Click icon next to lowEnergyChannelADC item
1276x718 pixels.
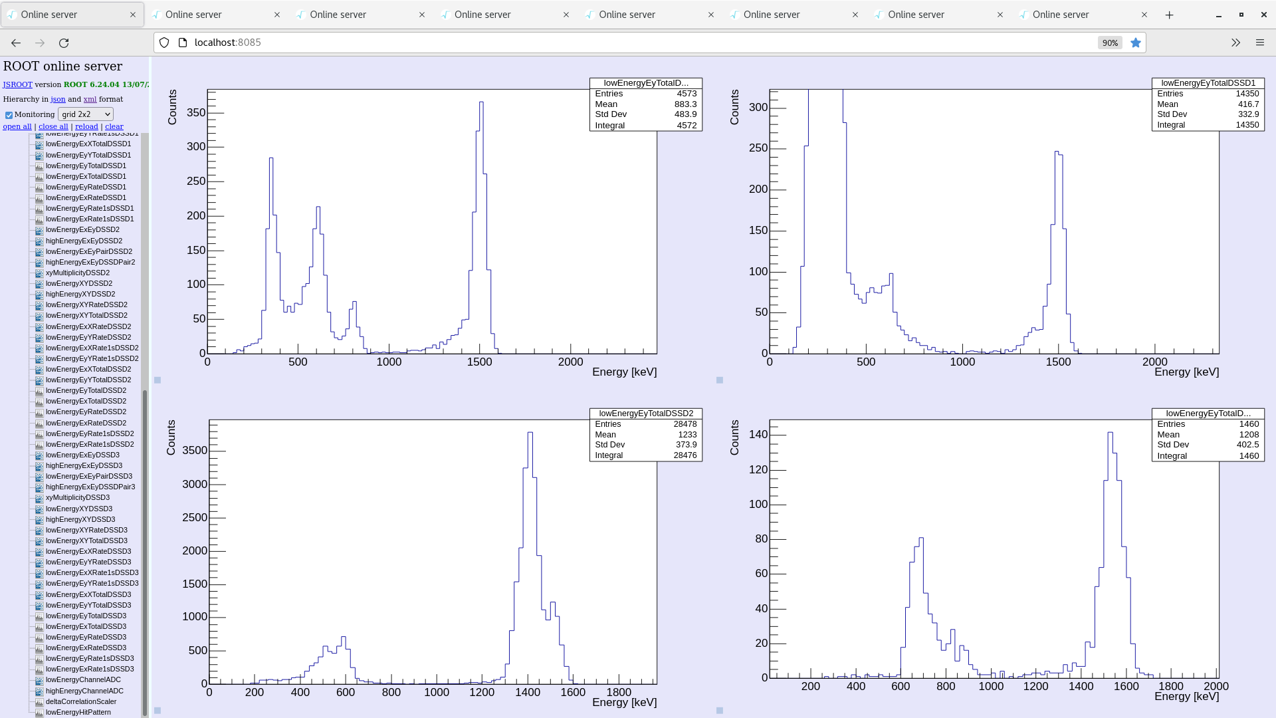(x=39, y=680)
